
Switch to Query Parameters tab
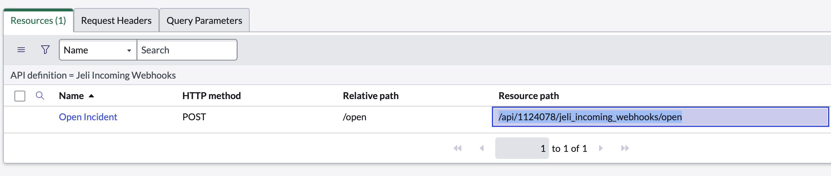(x=204, y=20)
